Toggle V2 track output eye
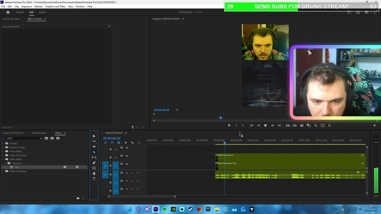 coord(127,156)
